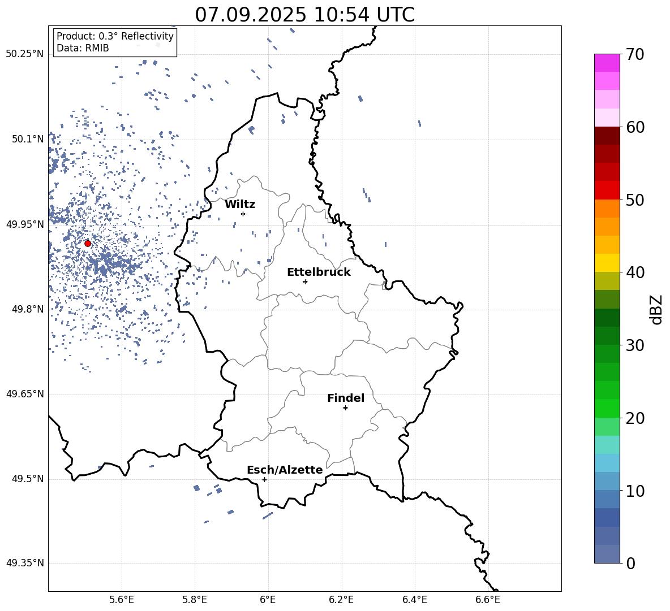Select the Findel city label
The height and width of the screenshot is (611, 670).
(346, 398)
